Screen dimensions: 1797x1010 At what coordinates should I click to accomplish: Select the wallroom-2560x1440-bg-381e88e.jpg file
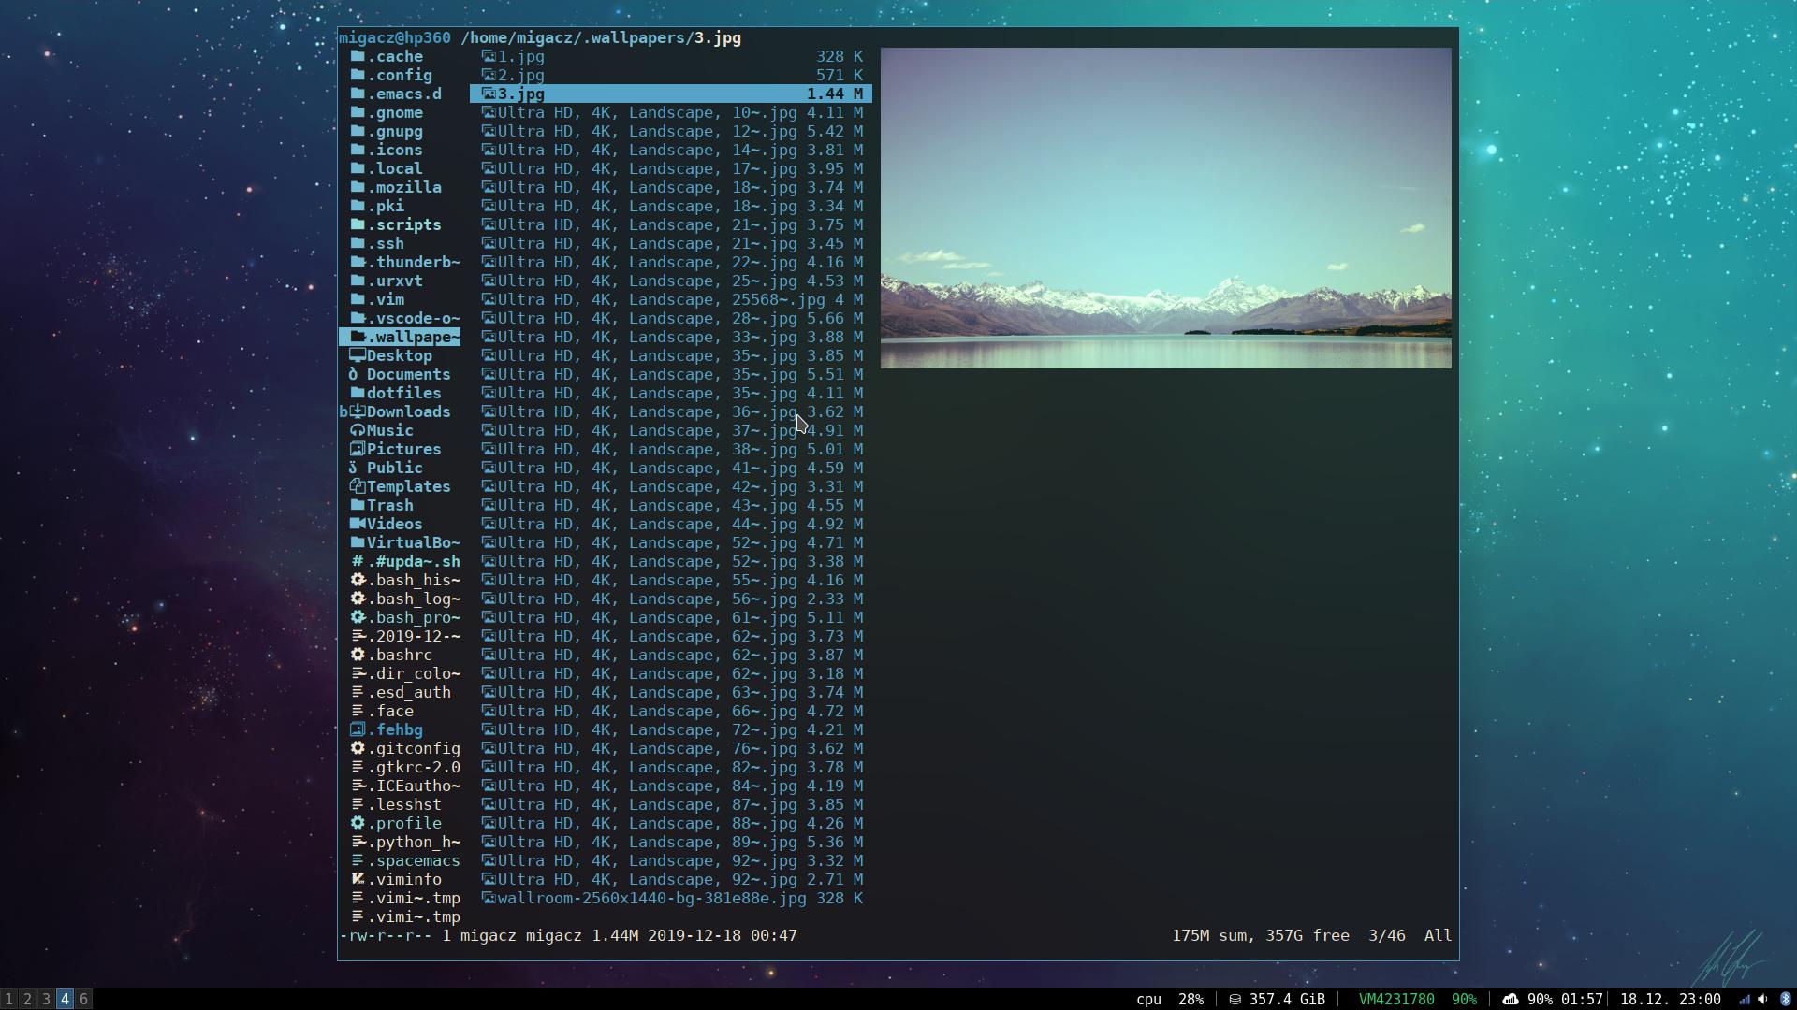coord(651,898)
